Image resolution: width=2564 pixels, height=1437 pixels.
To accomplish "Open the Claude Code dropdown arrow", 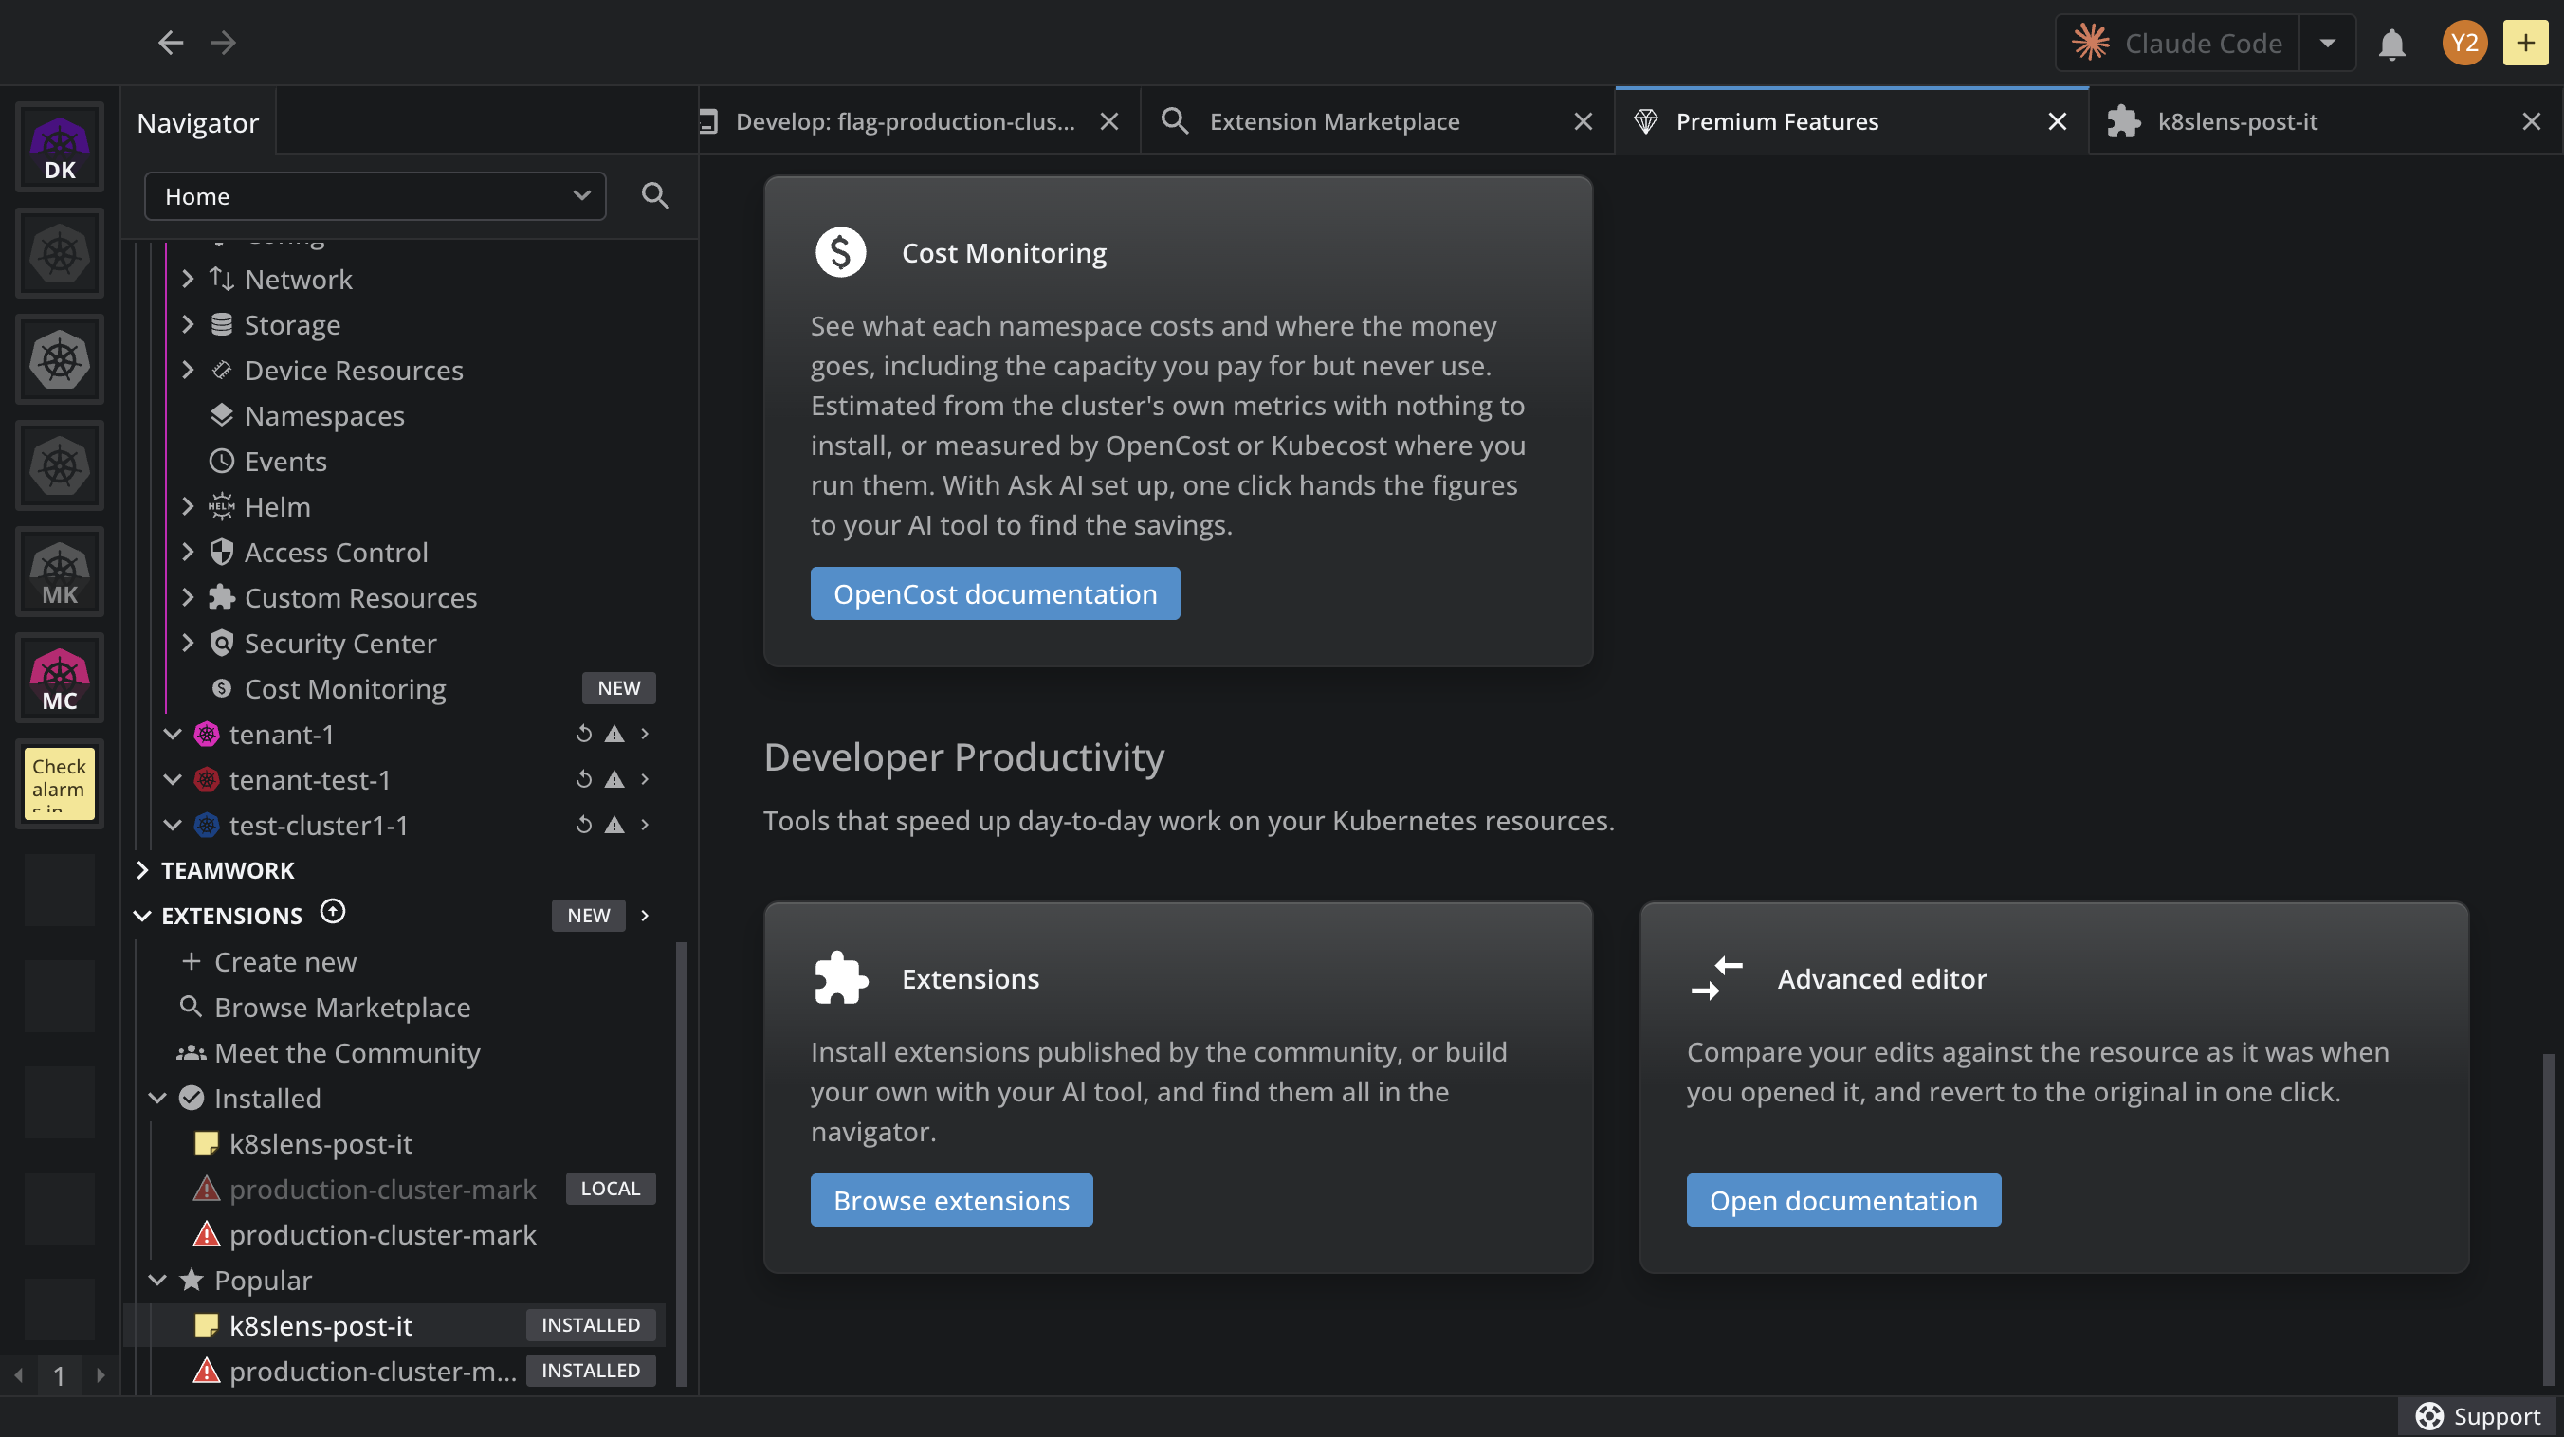I will pyautogui.click(x=2327, y=43).
